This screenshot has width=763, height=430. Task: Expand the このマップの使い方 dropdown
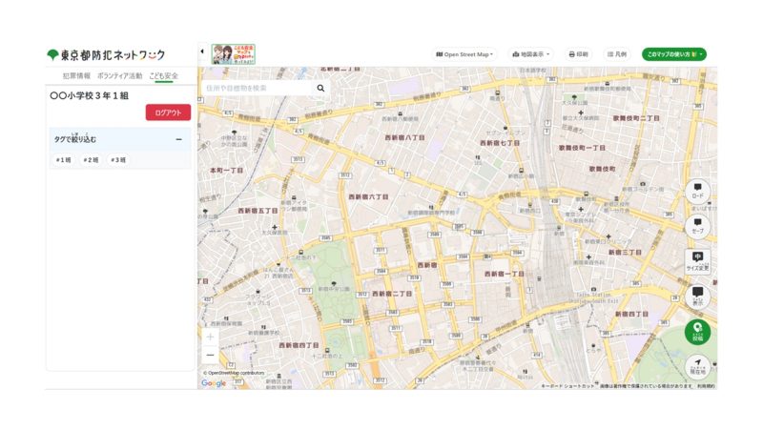(673, 54)
